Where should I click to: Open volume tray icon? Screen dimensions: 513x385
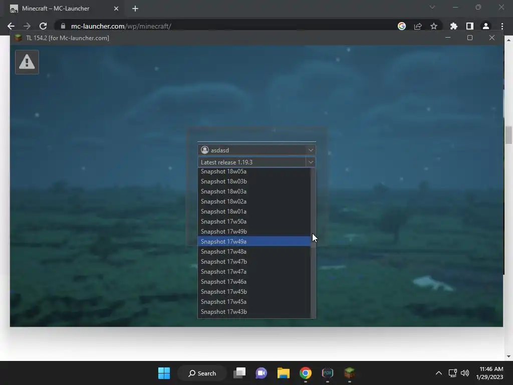point(464,373)
